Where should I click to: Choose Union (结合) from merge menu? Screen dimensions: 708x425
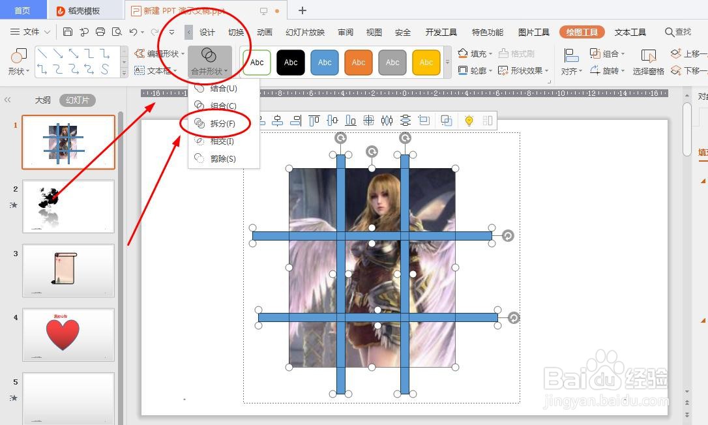click(223, 88)
